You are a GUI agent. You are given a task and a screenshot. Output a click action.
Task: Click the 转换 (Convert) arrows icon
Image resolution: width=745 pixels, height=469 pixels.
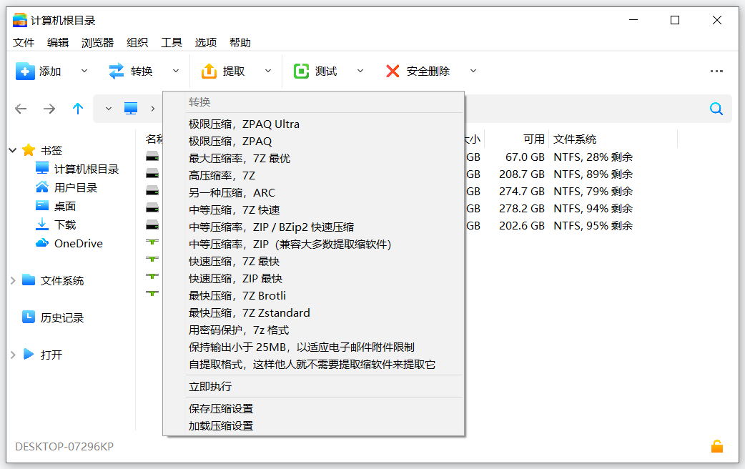pyautogui.click(x=117, y=71)
